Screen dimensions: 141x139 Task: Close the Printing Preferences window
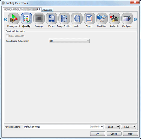click(135, 2)
